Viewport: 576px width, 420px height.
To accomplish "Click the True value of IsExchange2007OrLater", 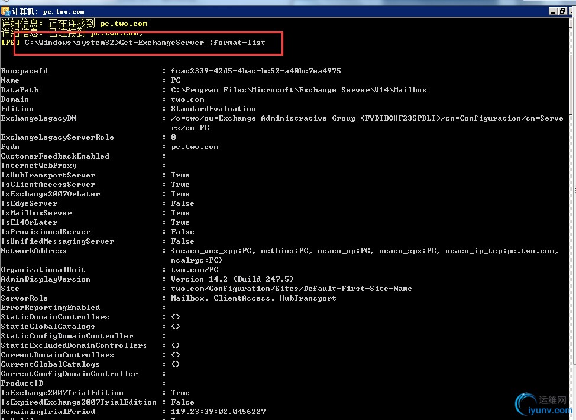I will 180,194.
